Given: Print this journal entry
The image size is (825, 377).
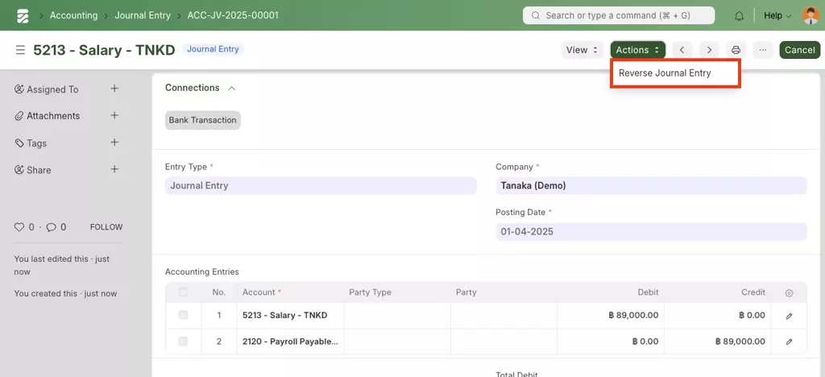Looking at the screenshot, I should pos(736,50).
